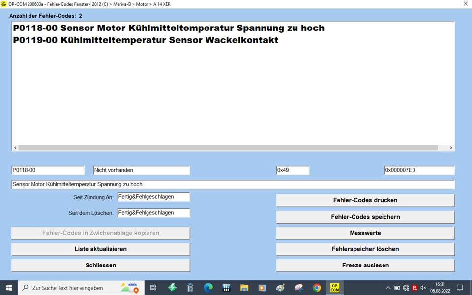The height and width of the screenshot is (295, 472).
Task: Select the P0118-00 fault code line
Action: 169,28
